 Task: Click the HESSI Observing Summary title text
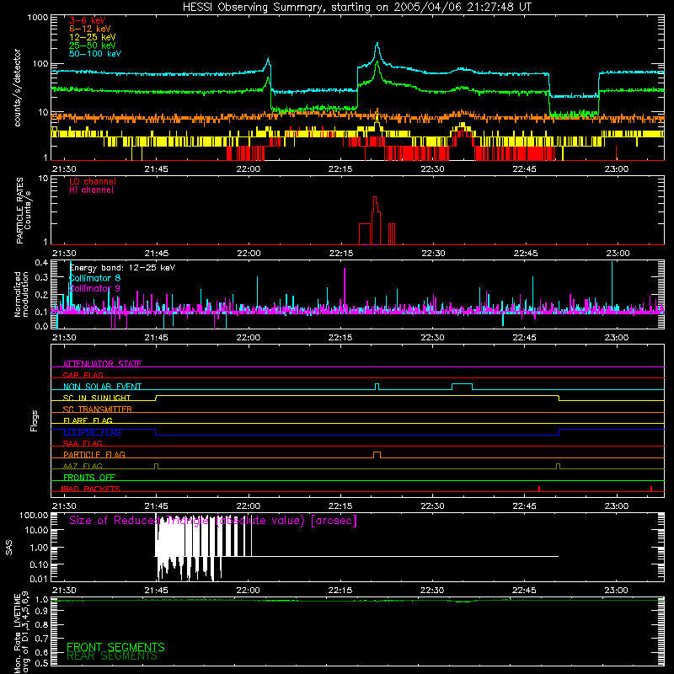(x=356, y=8)
